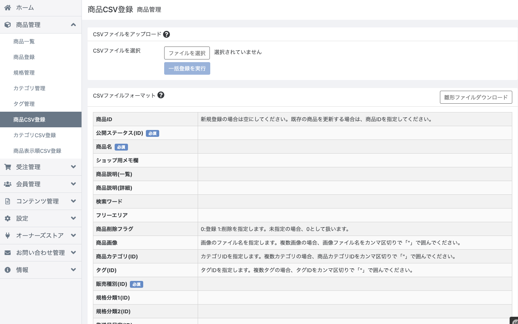This screenshot has width=518, height=324.
Task: Collapse the 商品管理 section chevron
Action: [x=73, y=25]
